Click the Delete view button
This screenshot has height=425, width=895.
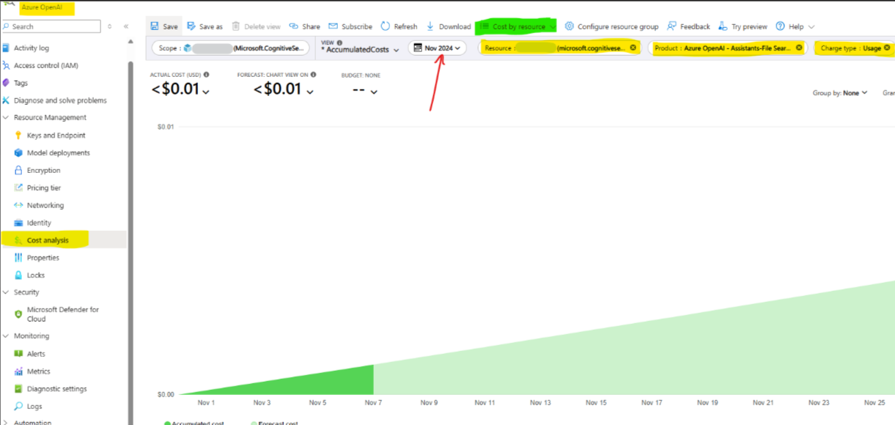click(256, 26)
